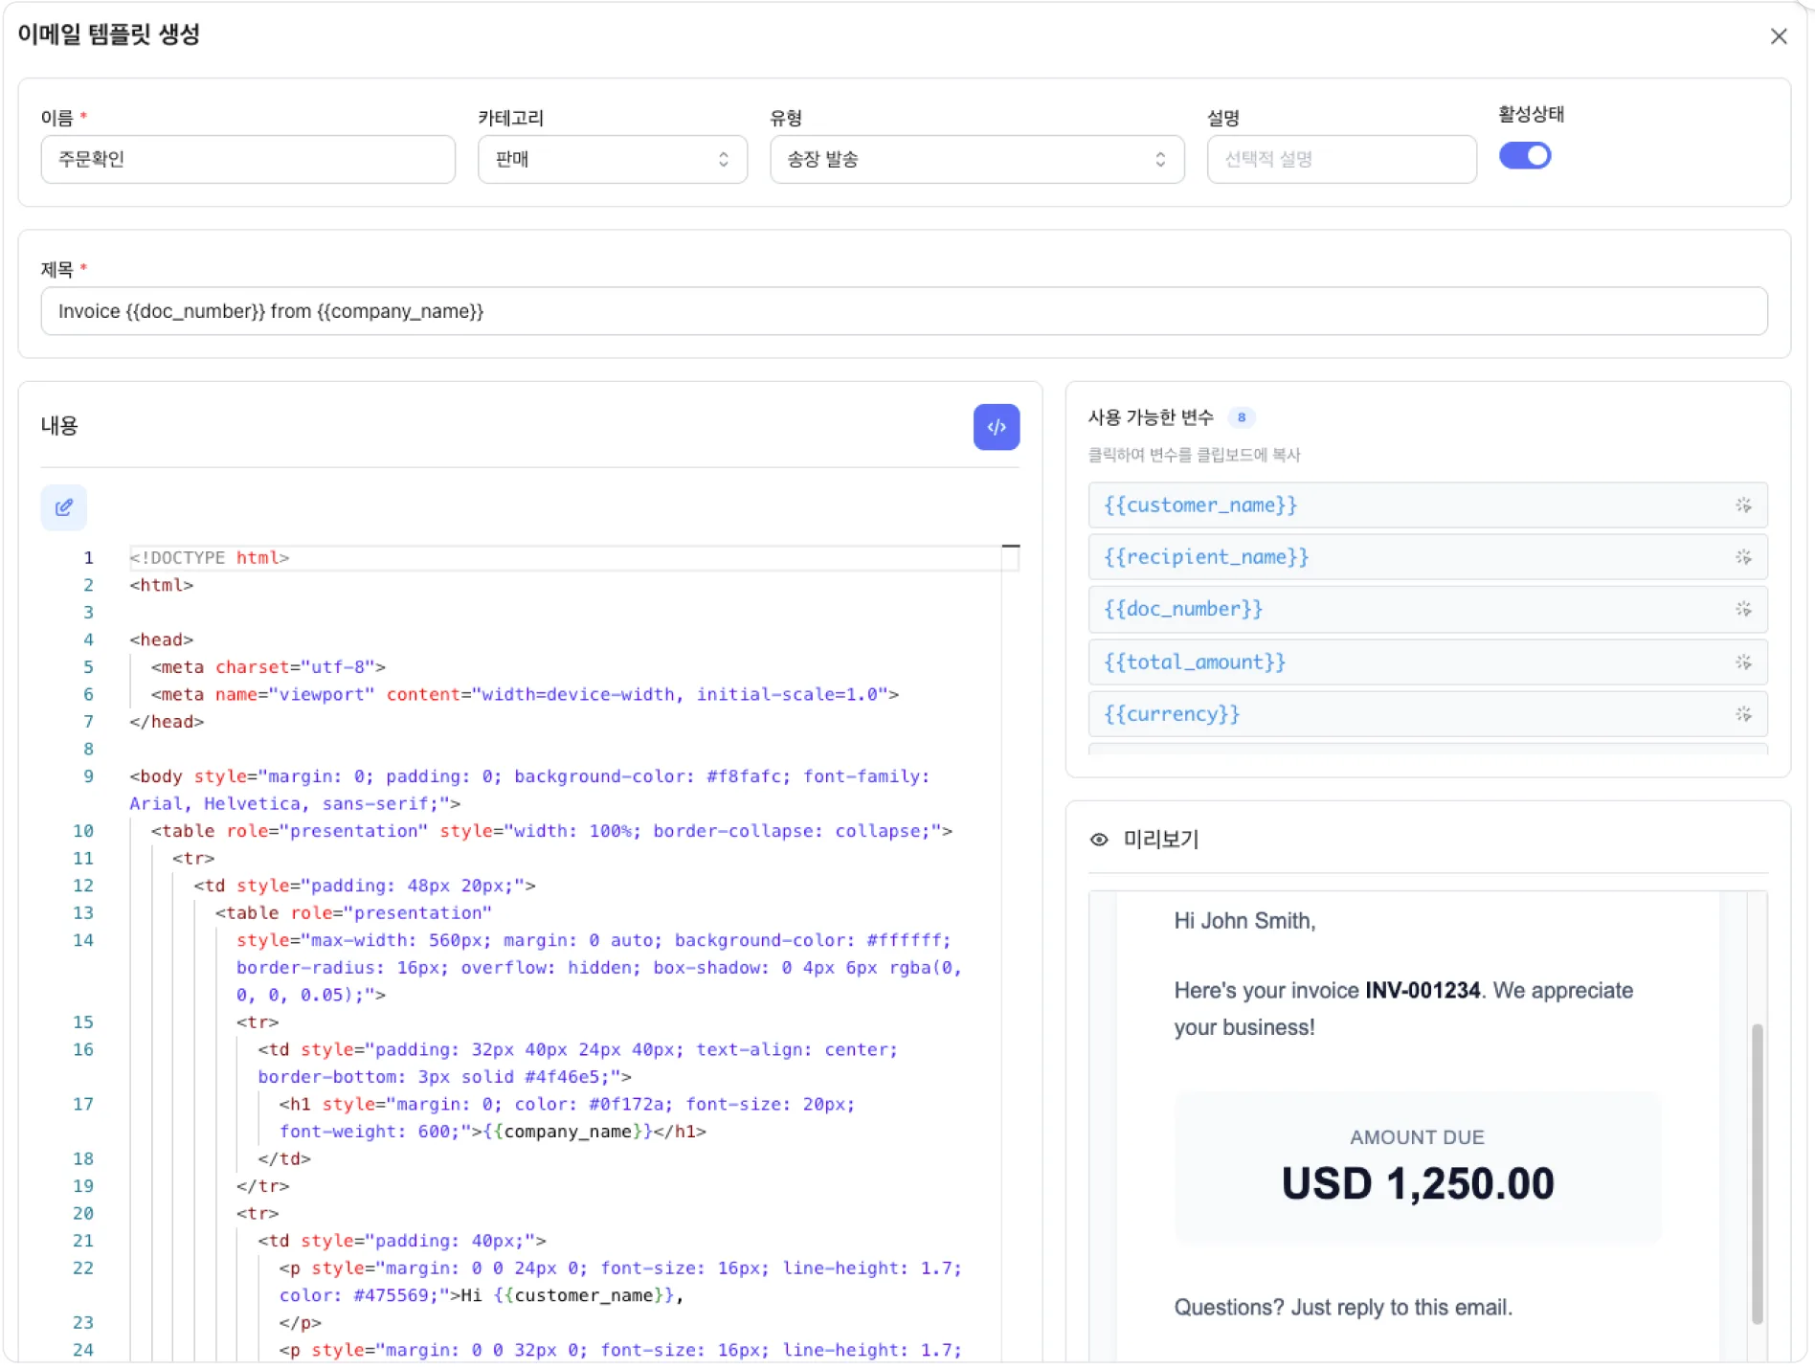Viewport: 1815px width, 1369px height.
Task: Click the preview pane vertical scrollbar
Action: click(1757, 1173)
